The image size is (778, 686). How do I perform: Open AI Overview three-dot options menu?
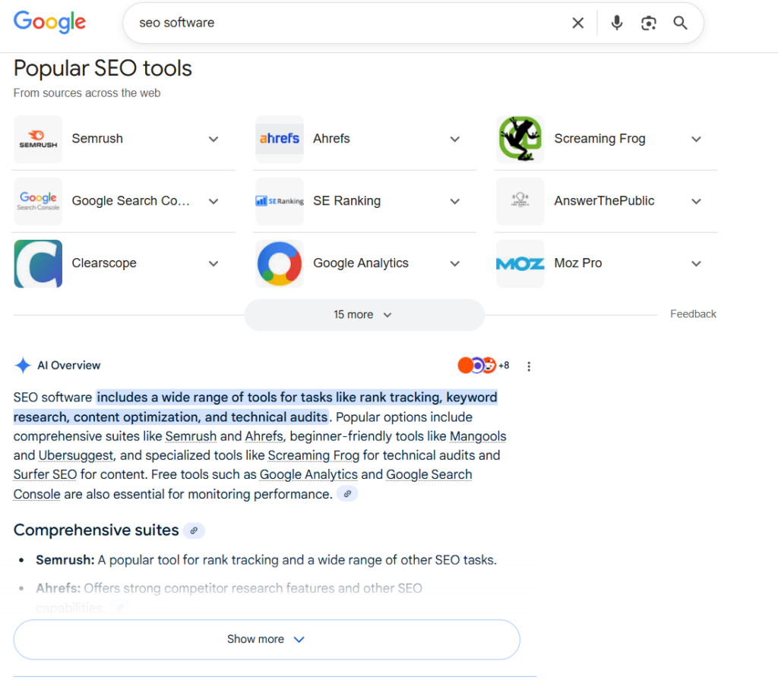click(529, 366)
